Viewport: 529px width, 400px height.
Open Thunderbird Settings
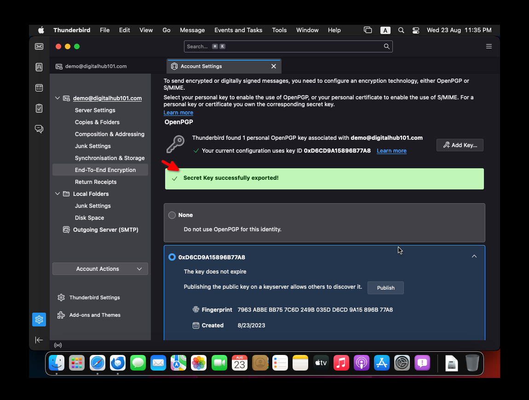(94, 297)
